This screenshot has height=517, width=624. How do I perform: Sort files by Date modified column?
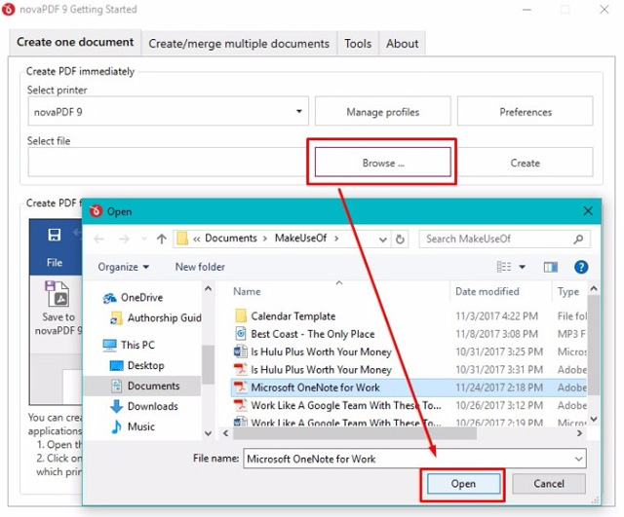coord(487,291)
